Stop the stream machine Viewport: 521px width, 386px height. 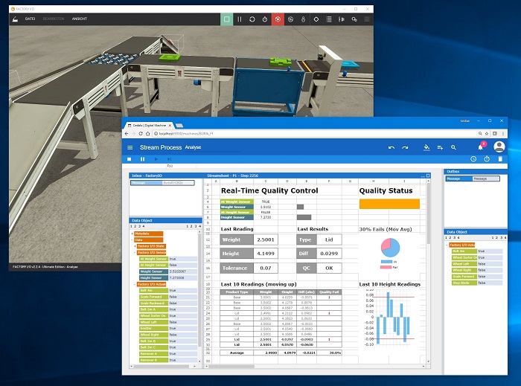pyautogui.click(x=130, y=159)
